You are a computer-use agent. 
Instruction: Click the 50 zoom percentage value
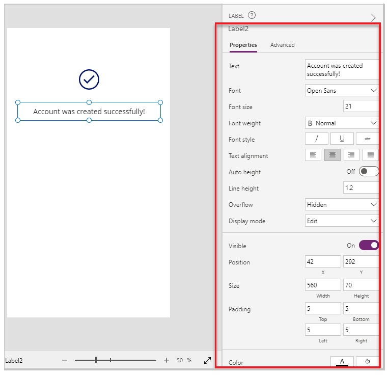180,360
